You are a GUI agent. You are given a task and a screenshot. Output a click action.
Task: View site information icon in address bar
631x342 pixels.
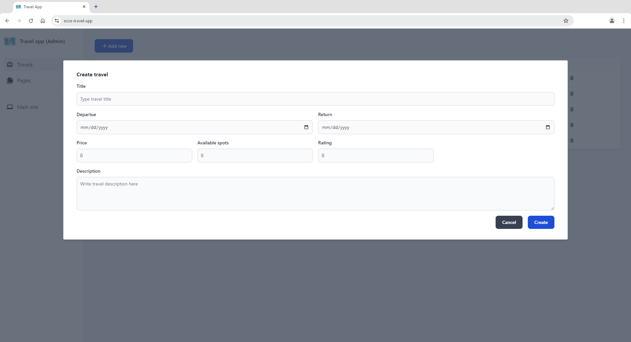(57, 21)
